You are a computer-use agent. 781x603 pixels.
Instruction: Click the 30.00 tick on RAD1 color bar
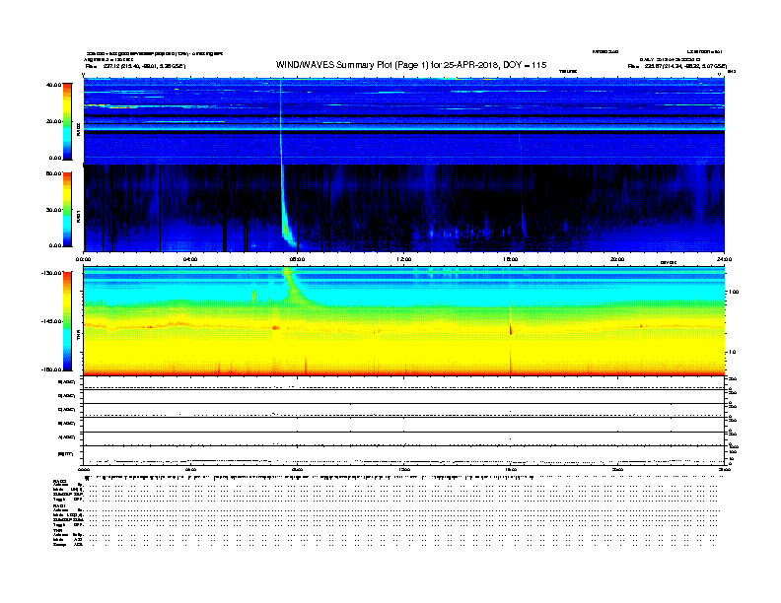point(53,210)
